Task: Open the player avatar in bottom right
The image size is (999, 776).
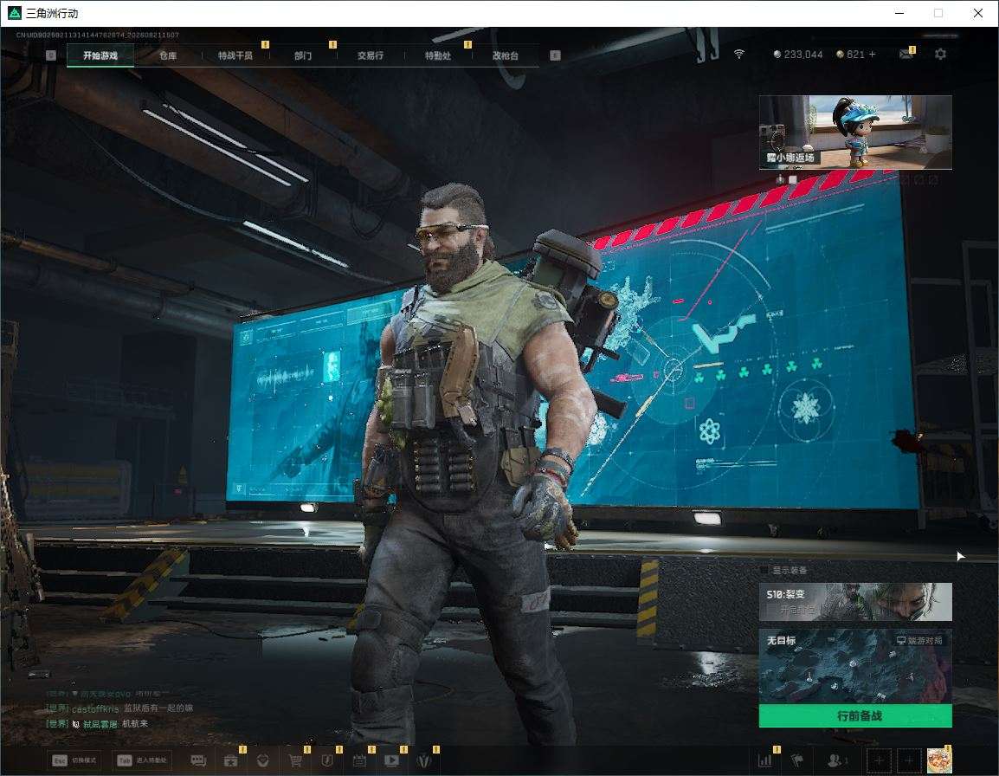Action: [939, 760]
